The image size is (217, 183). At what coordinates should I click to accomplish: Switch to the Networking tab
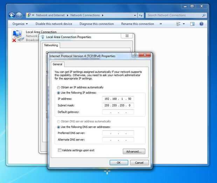click(51, 45)
